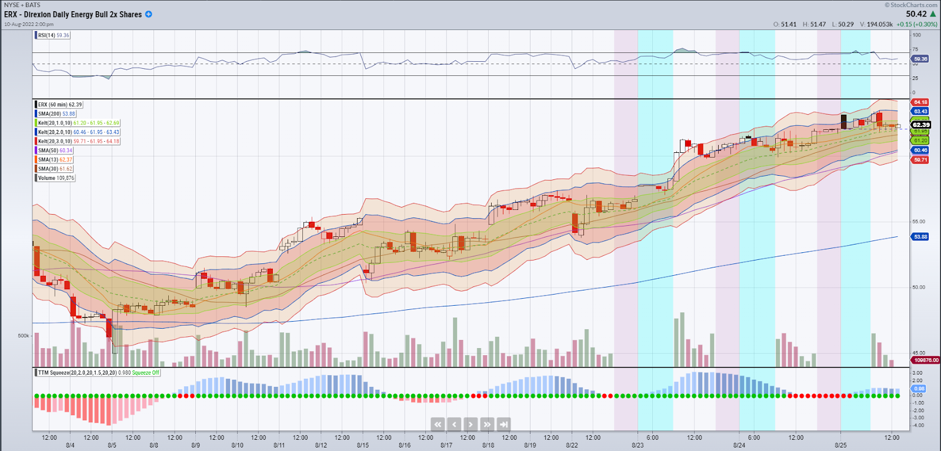
Task: Click the green up-arrow next to 50.42
Action: (x=933, y=14)
